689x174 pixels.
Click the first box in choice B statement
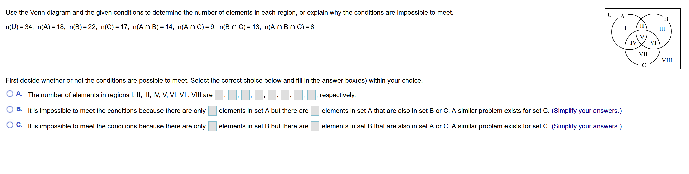(212, 110)
